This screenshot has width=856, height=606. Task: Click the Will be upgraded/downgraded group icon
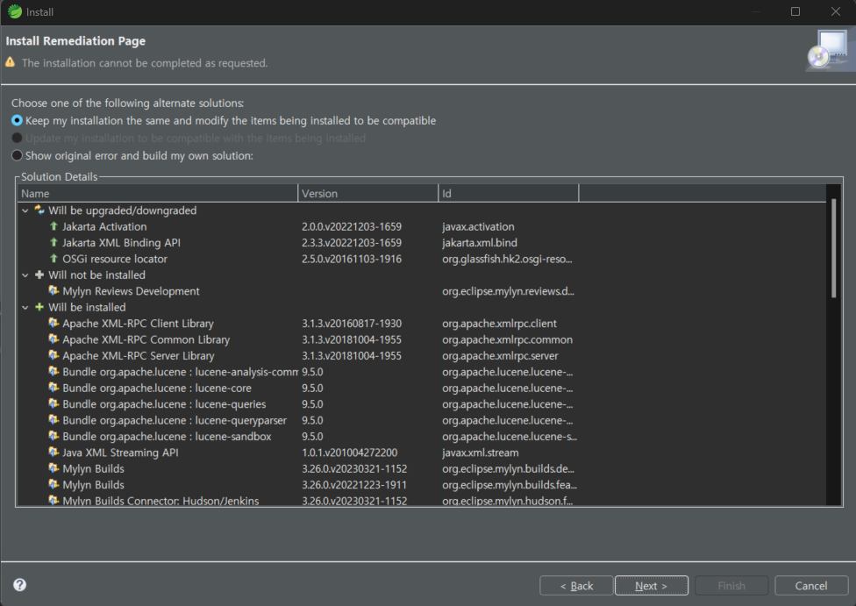39,210
